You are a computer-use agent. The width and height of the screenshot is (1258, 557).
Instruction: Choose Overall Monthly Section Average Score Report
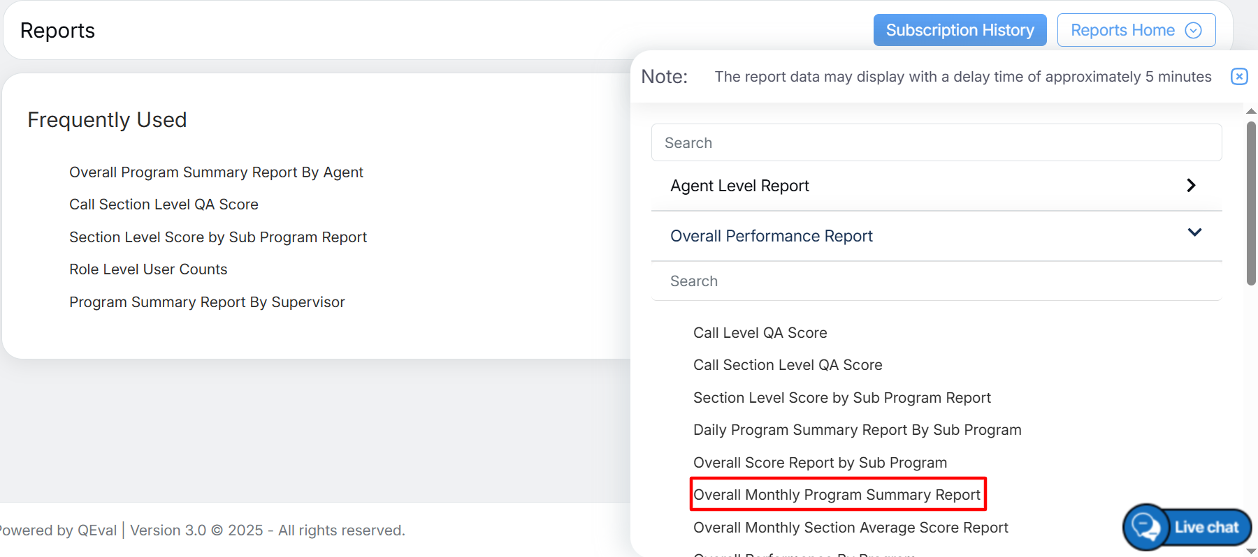[x=850, y=528]
